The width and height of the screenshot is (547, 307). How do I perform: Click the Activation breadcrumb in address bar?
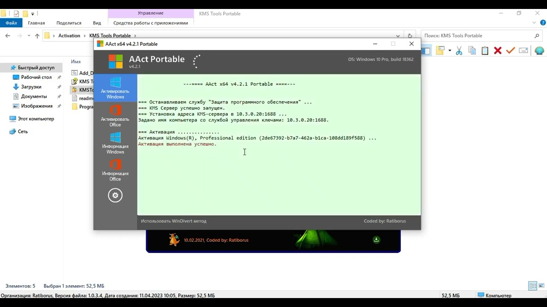click(x=69, y=36)
